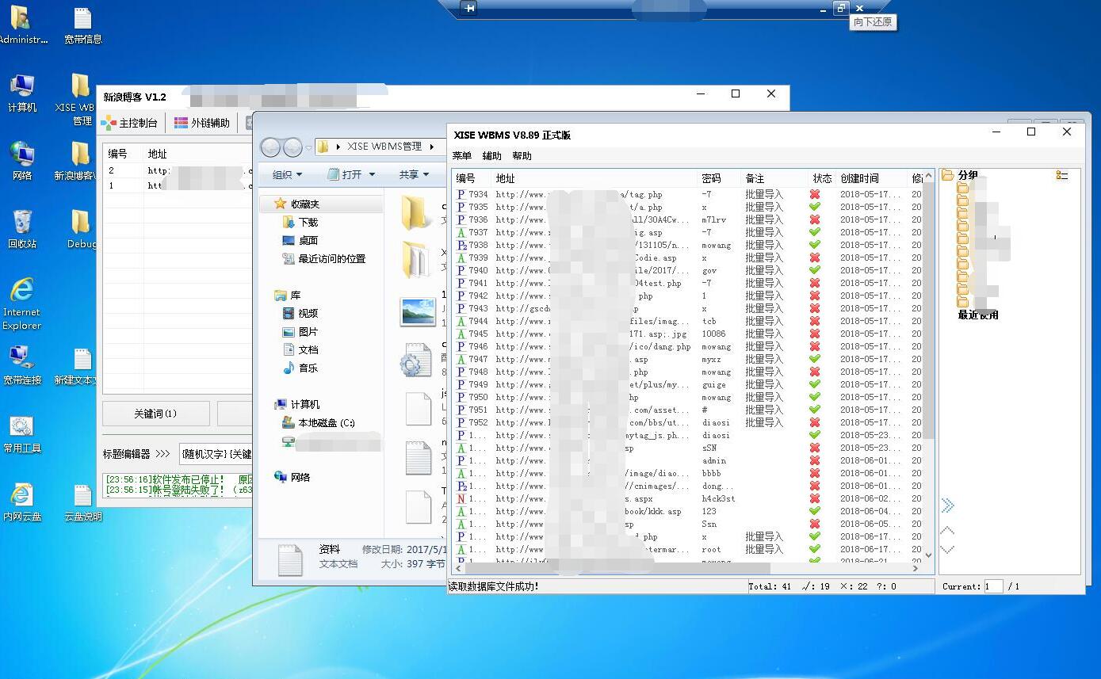The image size is (1101, 679).
Task: Open the 菜单 menu in XISE WBMS
Action: point(461,156)
